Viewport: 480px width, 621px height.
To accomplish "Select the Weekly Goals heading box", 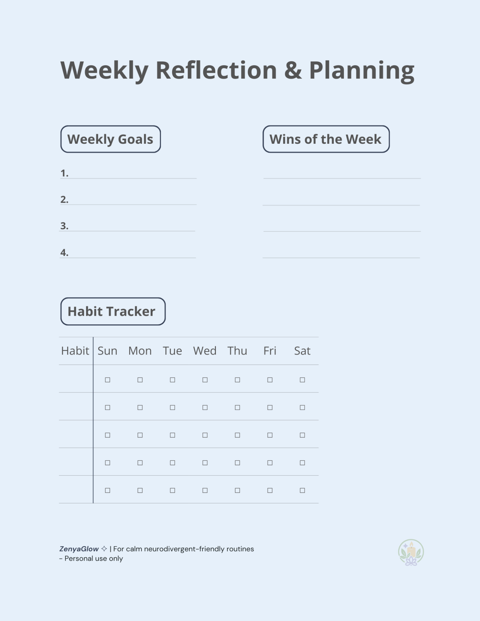I will [111, 139].
